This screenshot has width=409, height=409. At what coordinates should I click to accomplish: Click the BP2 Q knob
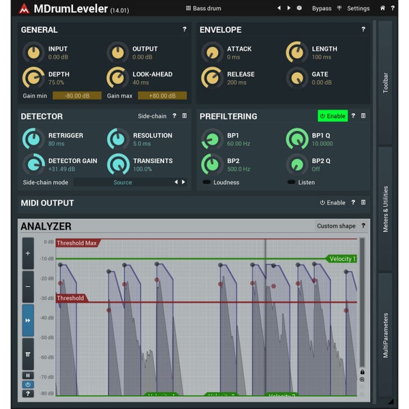point(297,164)
